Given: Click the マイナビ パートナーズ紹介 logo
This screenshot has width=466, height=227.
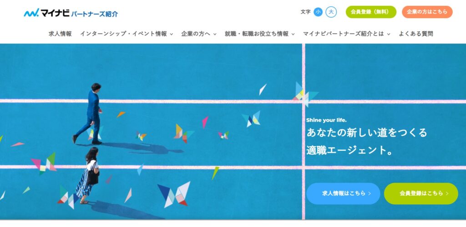Looking at the screenshot, I should pos(71,13).
